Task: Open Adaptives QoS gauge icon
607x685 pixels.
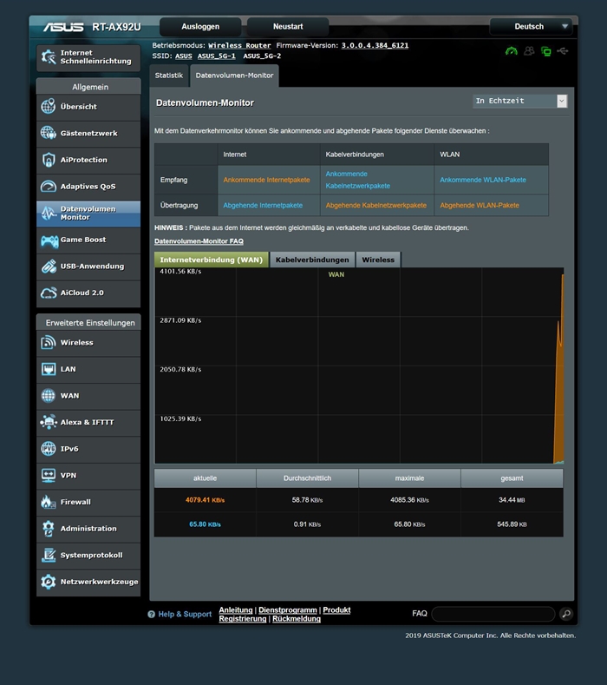Action: [x=48, y=186]
